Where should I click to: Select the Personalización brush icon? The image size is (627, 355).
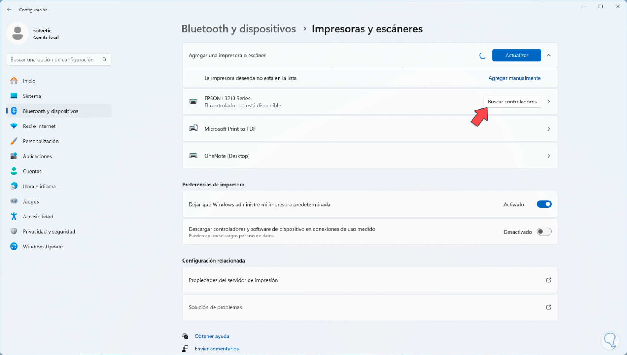(x=14, y=141)
